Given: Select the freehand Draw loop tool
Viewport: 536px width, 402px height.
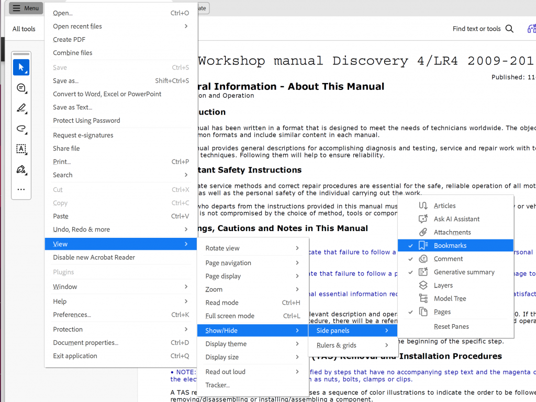Looking at the screenshot, I should click(x=21, y=129).
